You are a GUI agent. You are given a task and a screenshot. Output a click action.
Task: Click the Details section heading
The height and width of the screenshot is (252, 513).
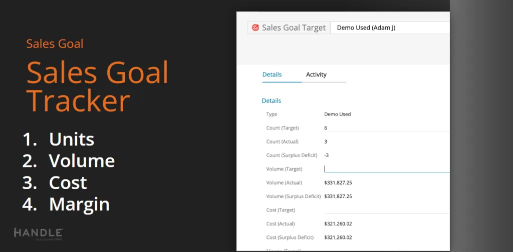pyautogui.click(x=271, y=100)
